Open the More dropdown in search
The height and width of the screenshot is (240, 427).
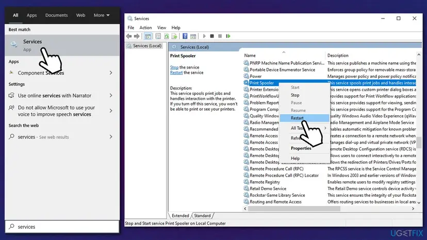[102, 15]
